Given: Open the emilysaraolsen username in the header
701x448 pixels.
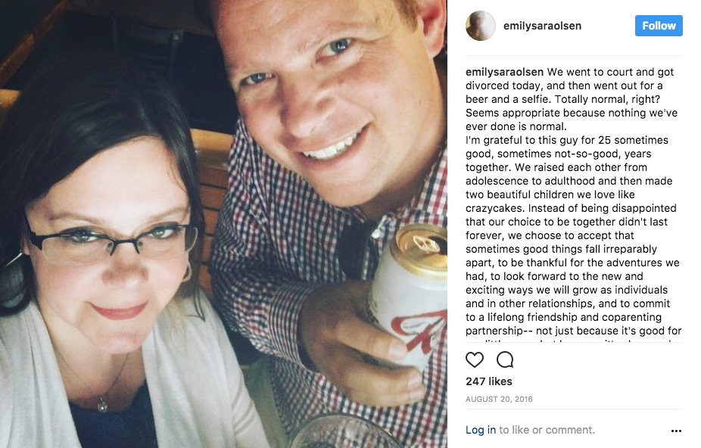Looking at the screenshot, I should 542,26.
